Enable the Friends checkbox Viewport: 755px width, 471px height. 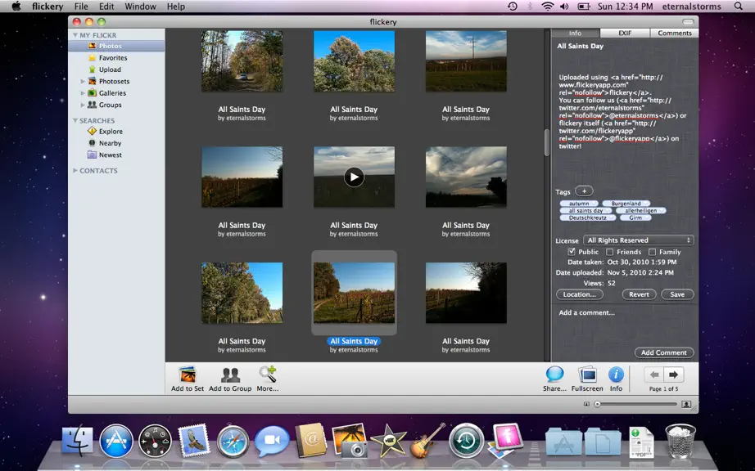[x=609, y=252]
